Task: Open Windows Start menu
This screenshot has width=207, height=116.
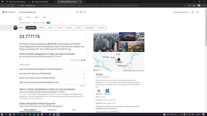Action: tap(2, 114)
